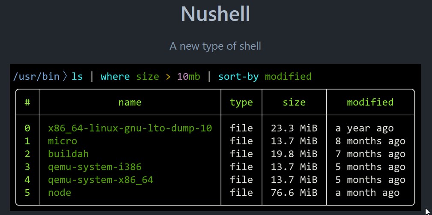Click the 'ls' command in prompt

pyautogui.click(x=77, y=76)
